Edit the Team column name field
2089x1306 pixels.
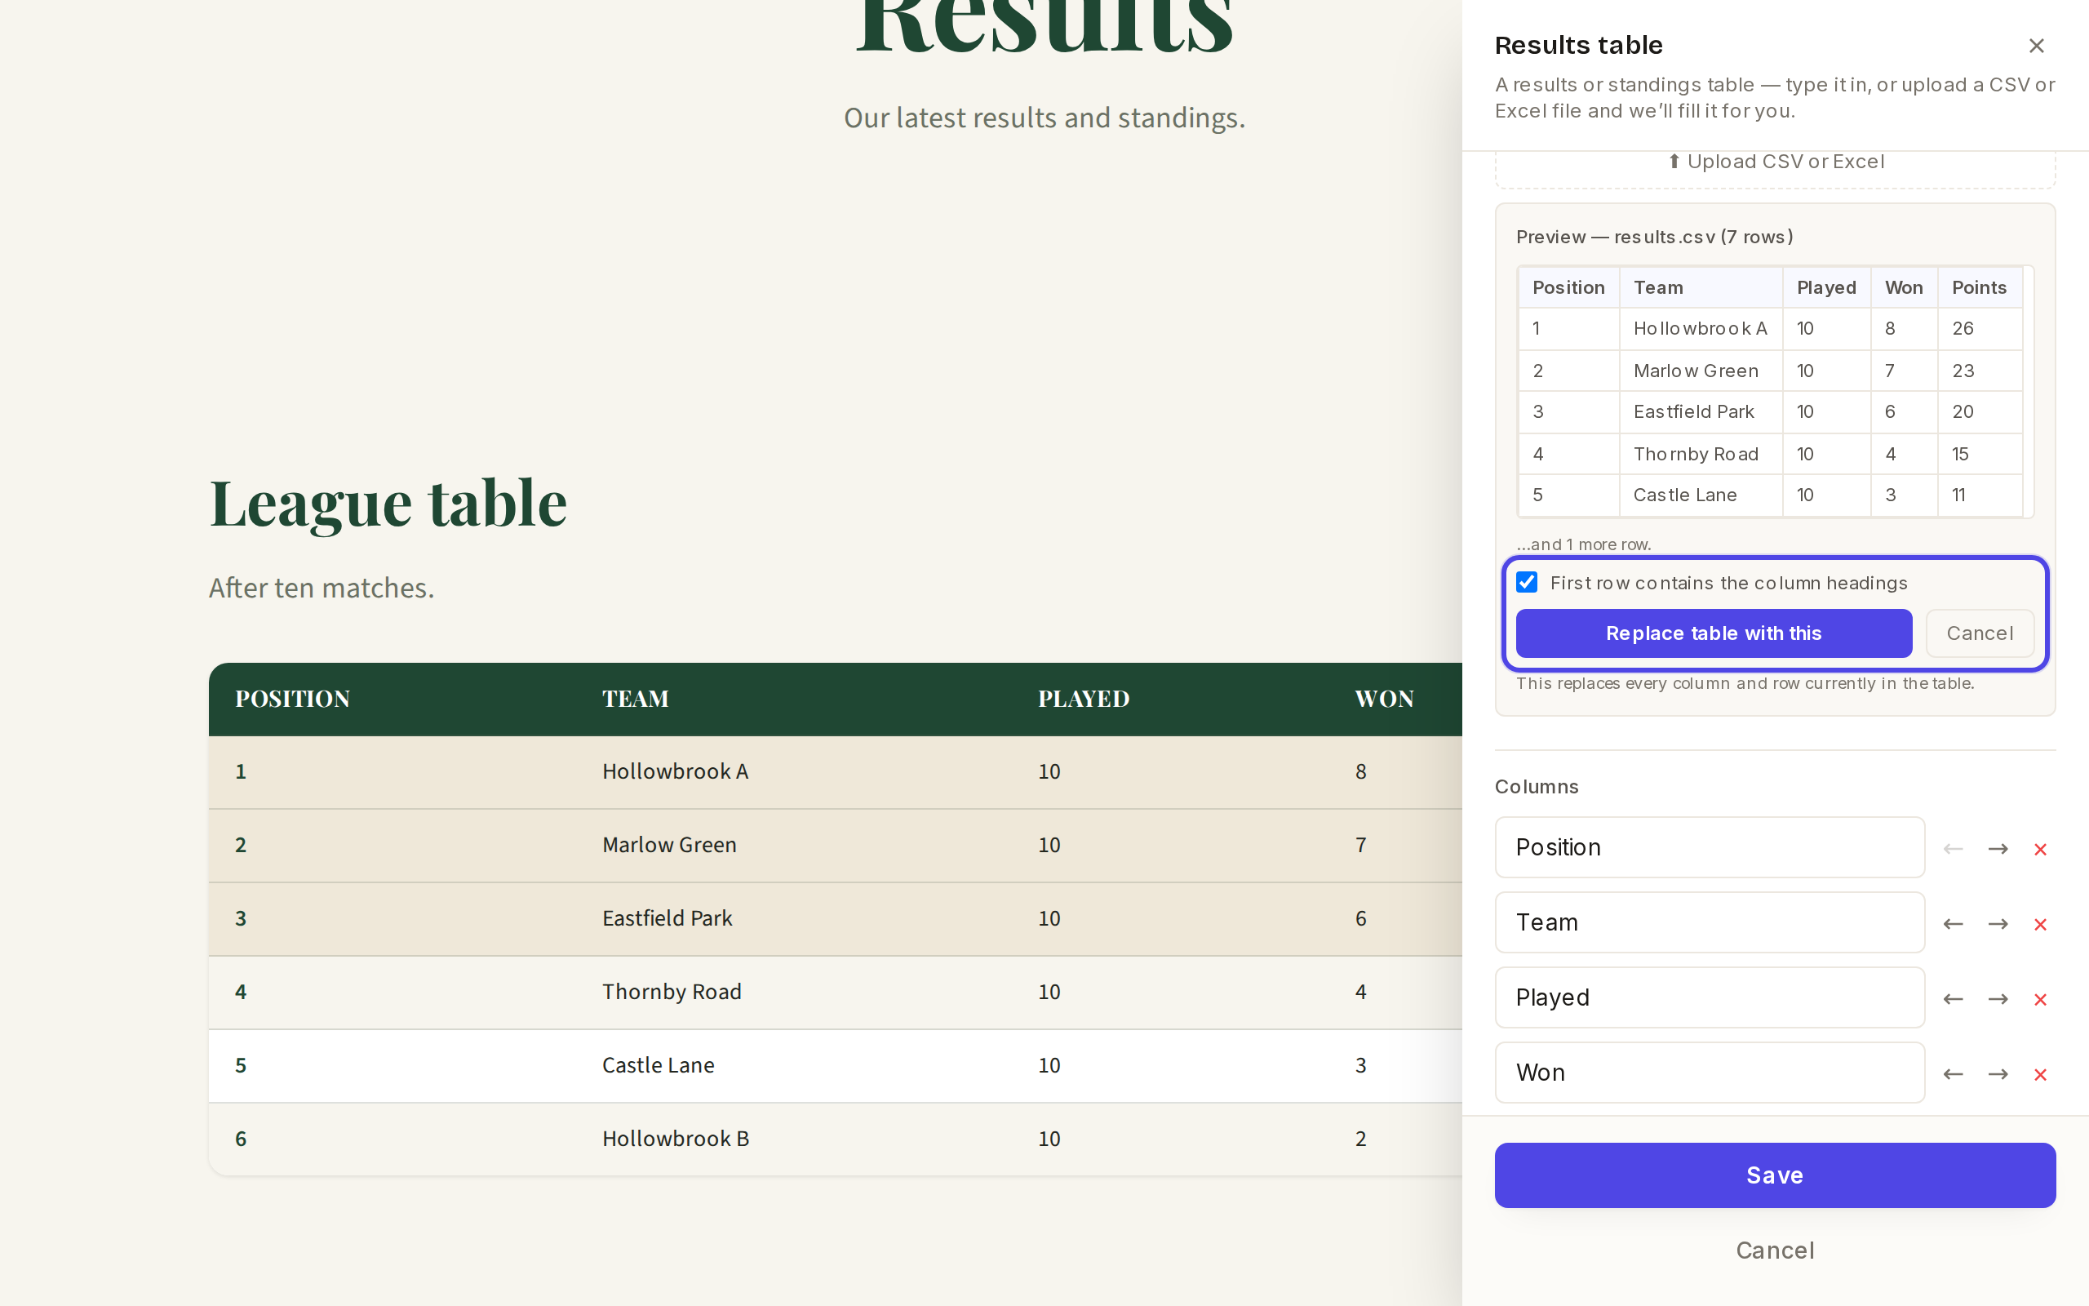(1710, 922)
